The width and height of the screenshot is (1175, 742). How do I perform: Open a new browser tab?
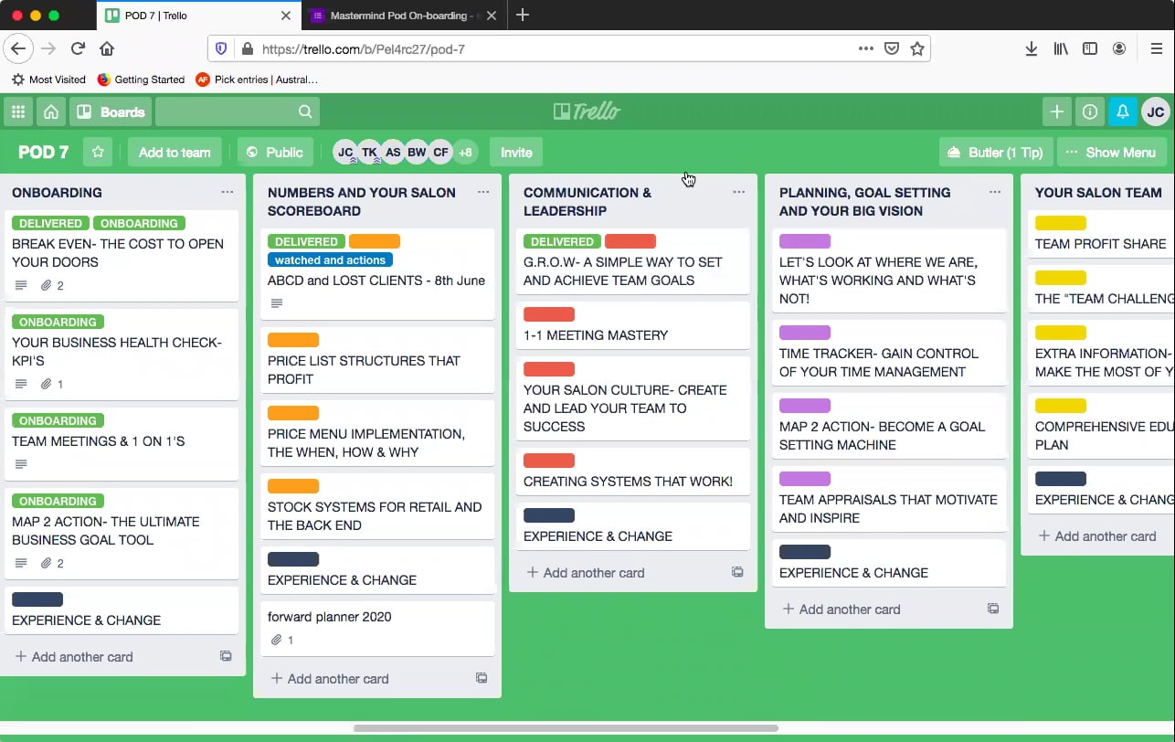click(523, 16)
